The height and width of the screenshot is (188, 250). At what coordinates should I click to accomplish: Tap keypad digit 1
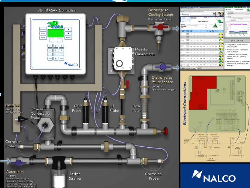tap(50, 54)
